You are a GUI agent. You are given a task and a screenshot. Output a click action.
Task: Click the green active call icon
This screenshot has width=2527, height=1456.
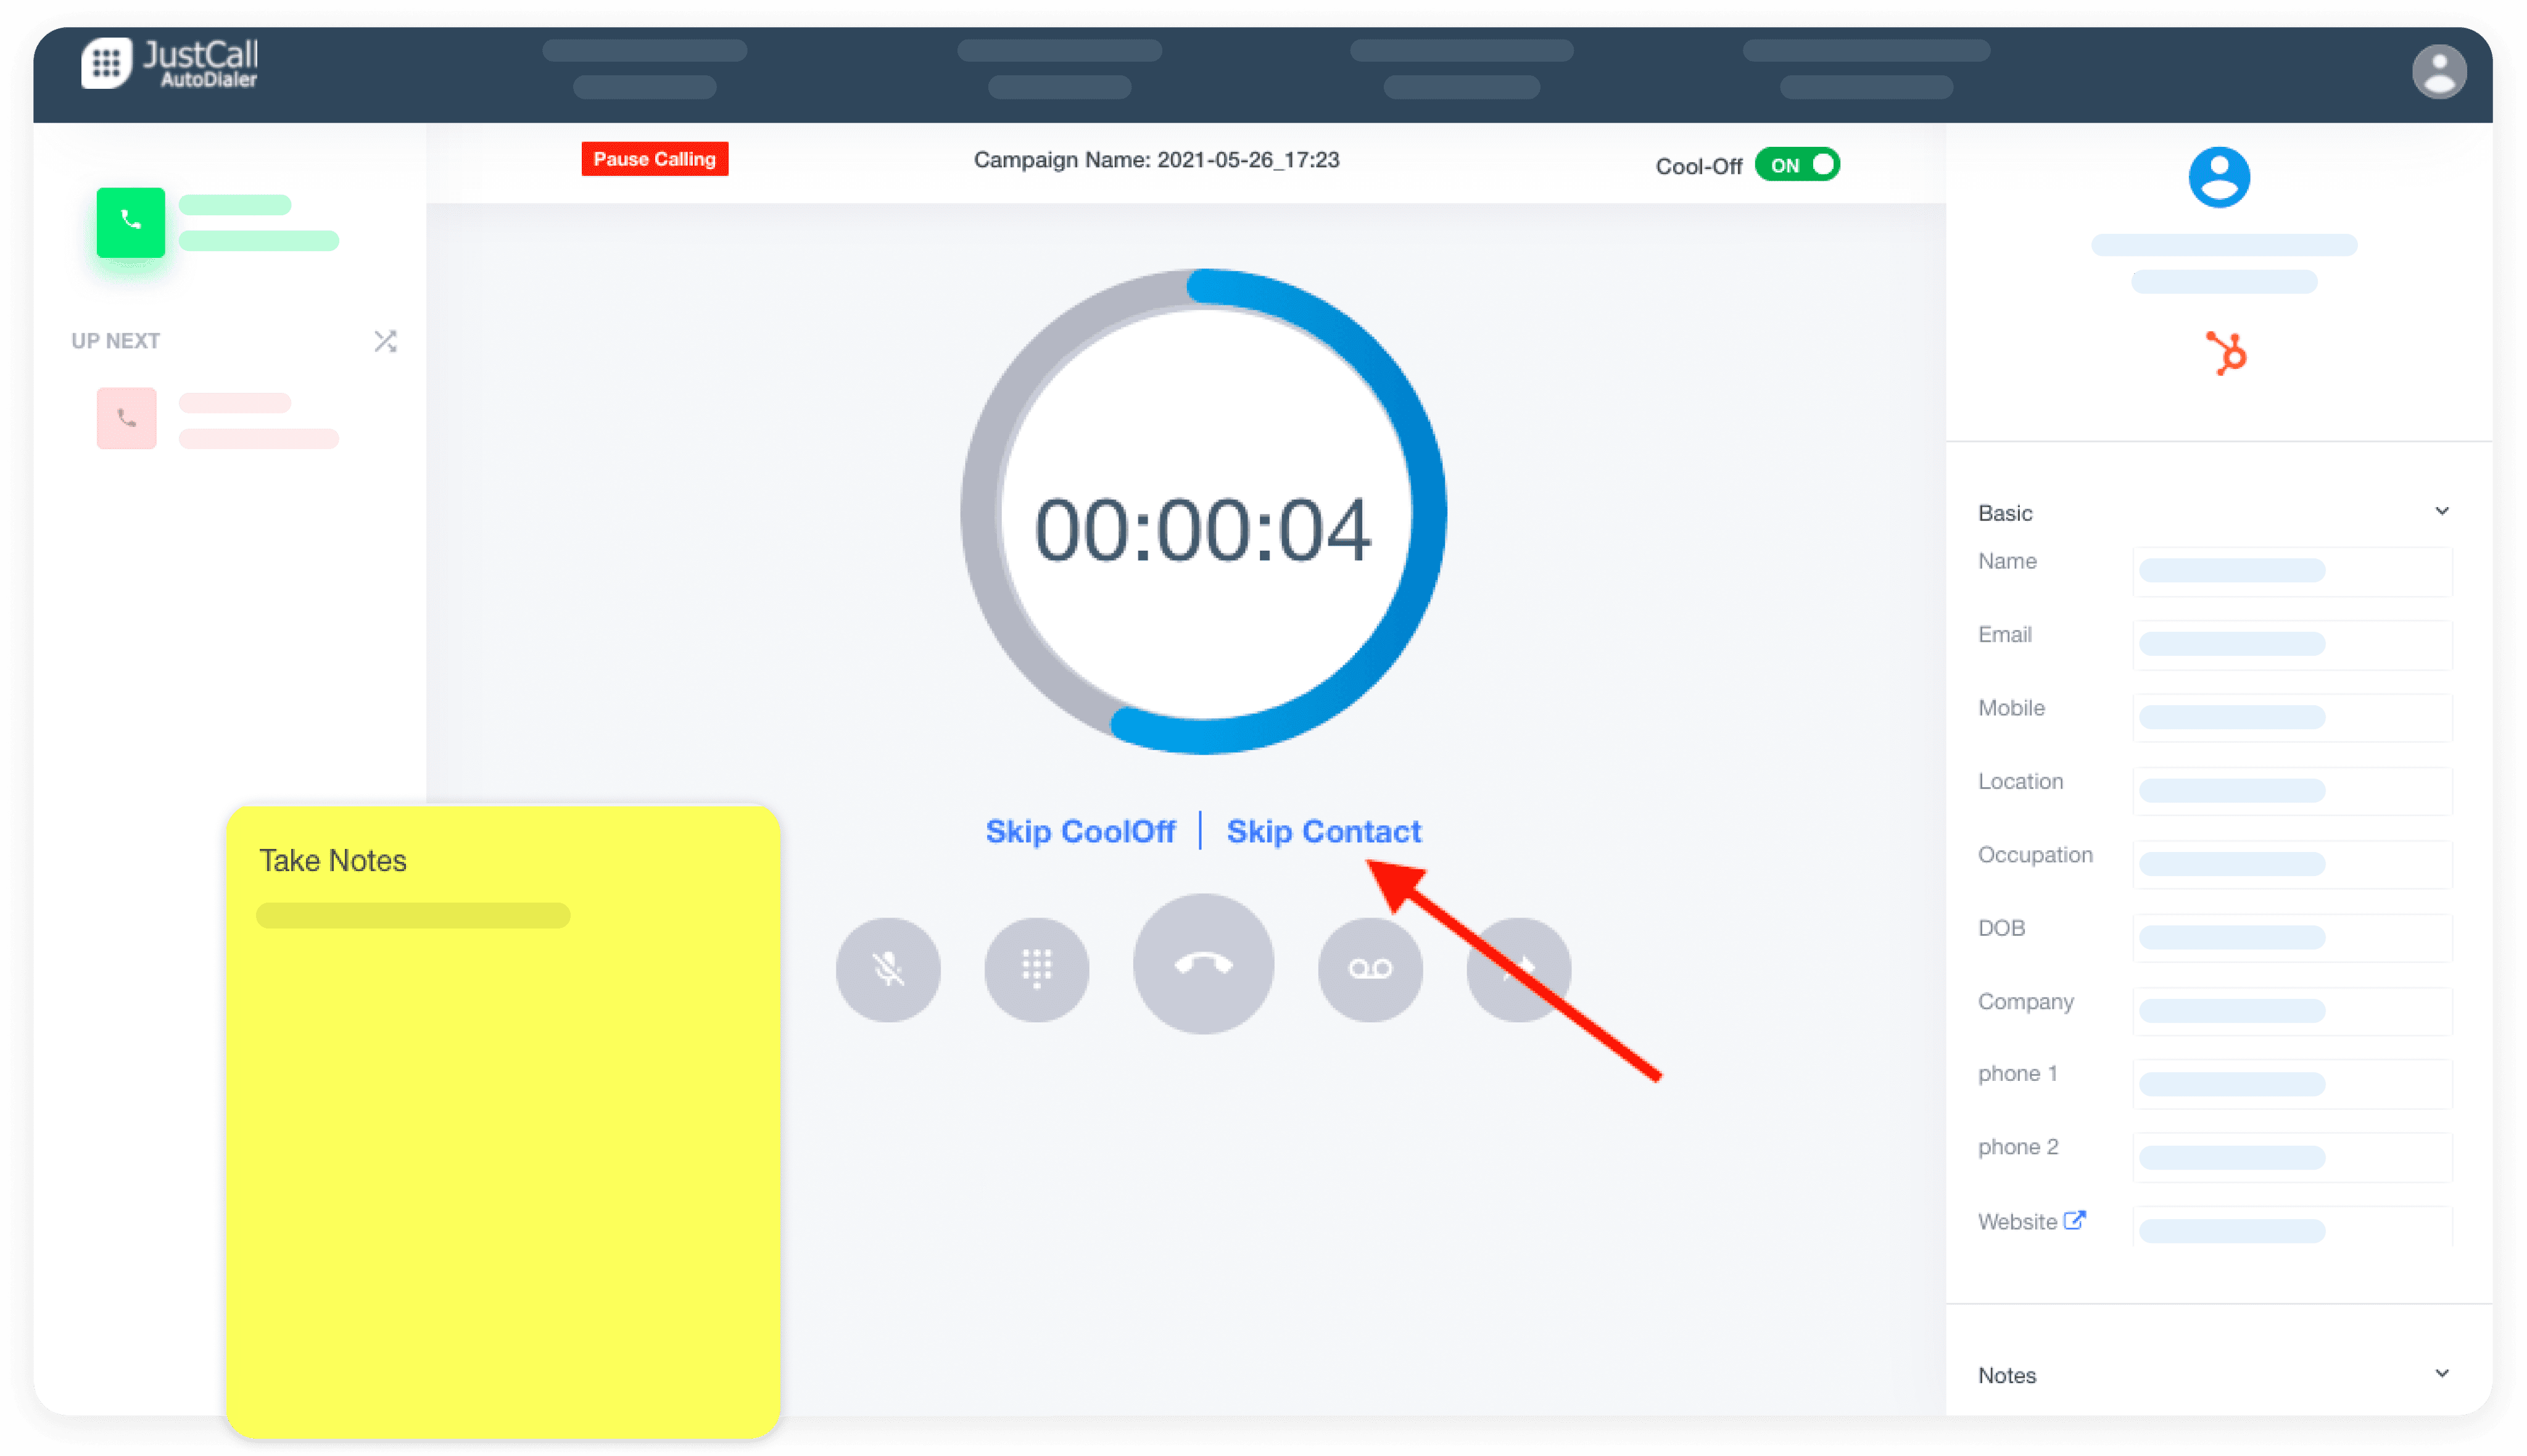point(131,222)
